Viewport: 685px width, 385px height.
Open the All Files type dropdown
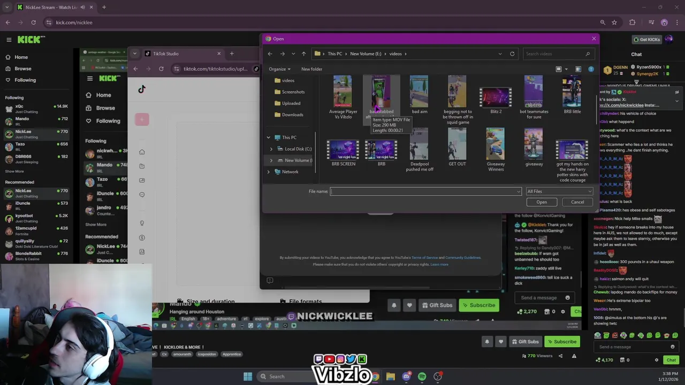click(x=559, y=191)
